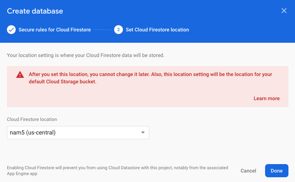Open the Learn more link
Image resolution: width=295 pixels, height=182 pixels.
267,98
